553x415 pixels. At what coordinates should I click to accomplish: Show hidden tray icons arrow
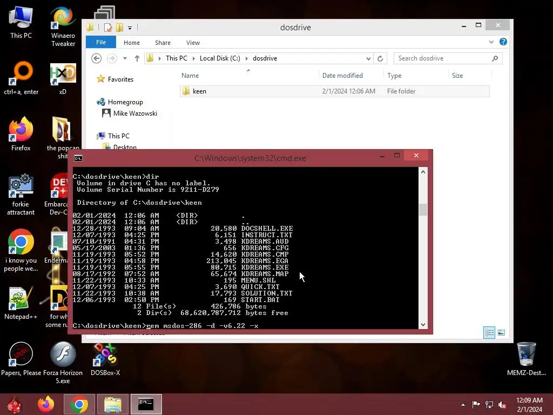[463, 405]
